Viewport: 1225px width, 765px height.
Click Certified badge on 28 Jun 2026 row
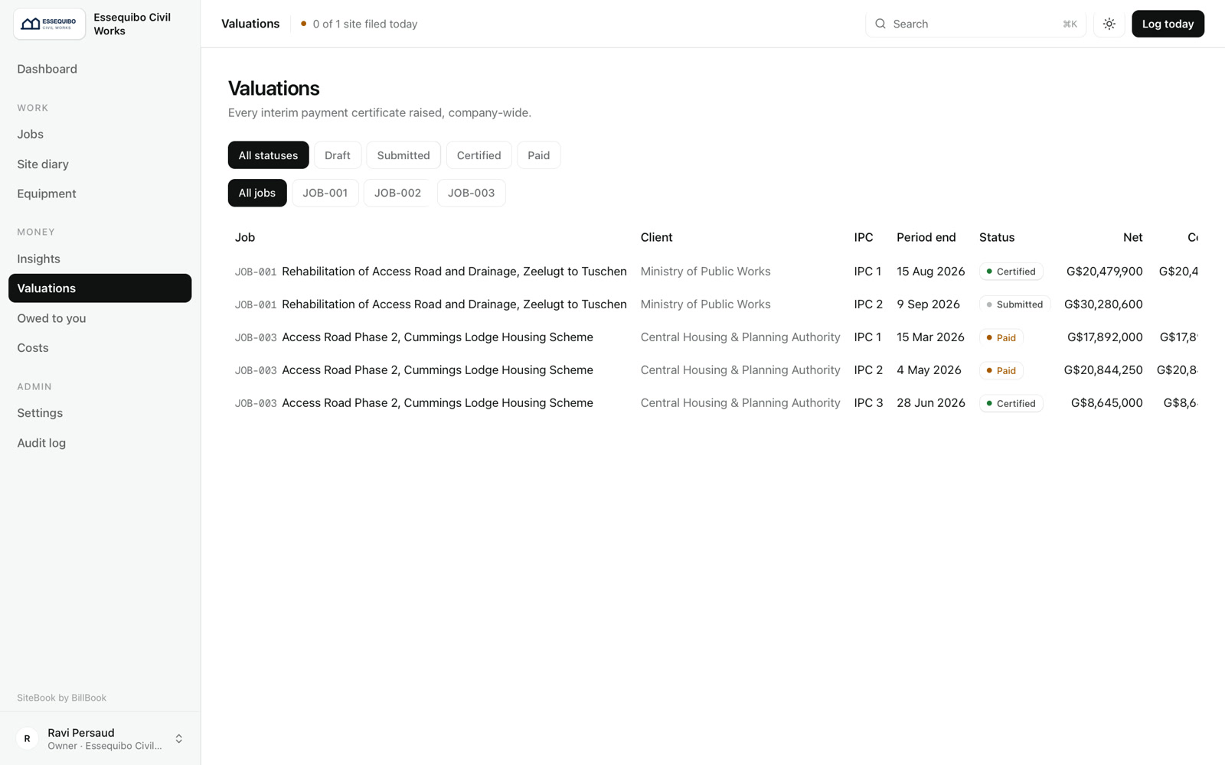point(1011,403)
